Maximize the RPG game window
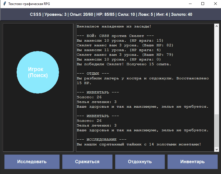This screenshot has width=221, height=174. [x=203, y=4]
